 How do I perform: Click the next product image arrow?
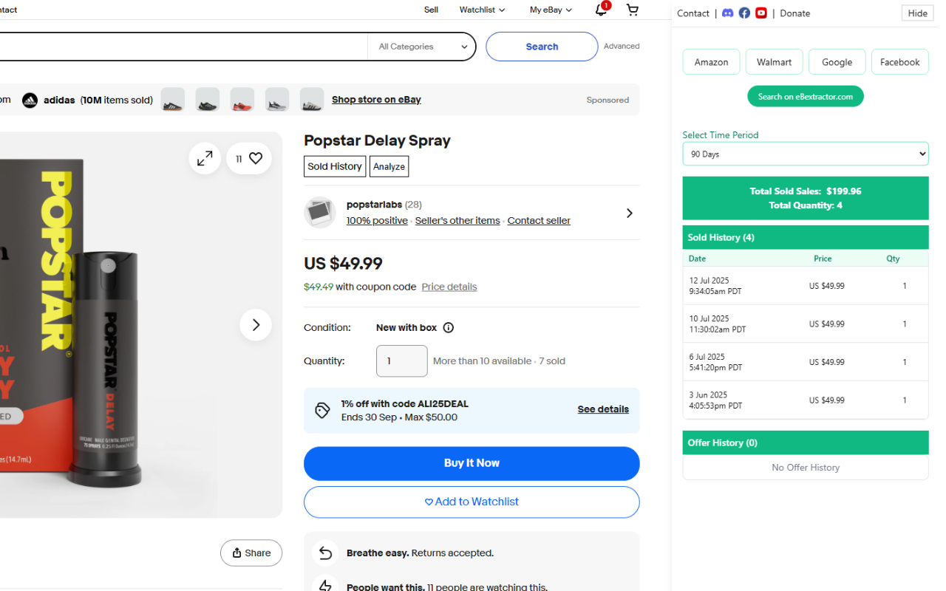pyautogui.click(x=255, y=324)
